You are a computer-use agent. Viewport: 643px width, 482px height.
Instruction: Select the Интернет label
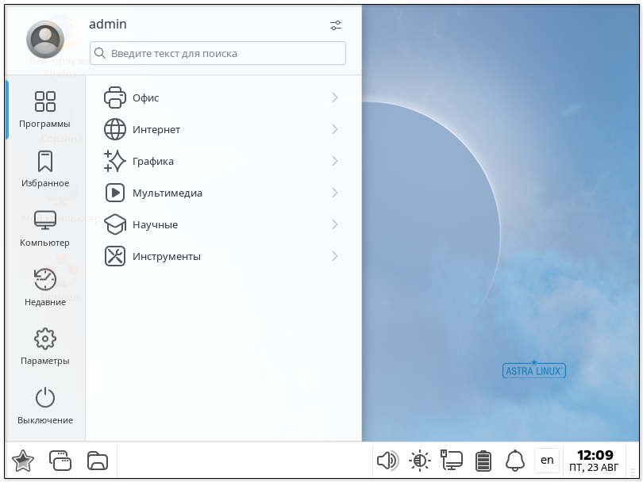point(156,130)
